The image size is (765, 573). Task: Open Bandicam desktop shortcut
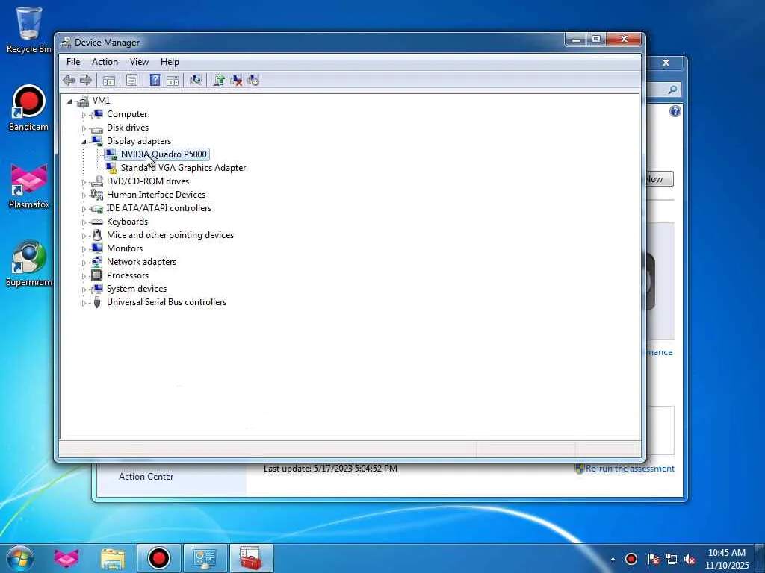(x=28, y=107)
